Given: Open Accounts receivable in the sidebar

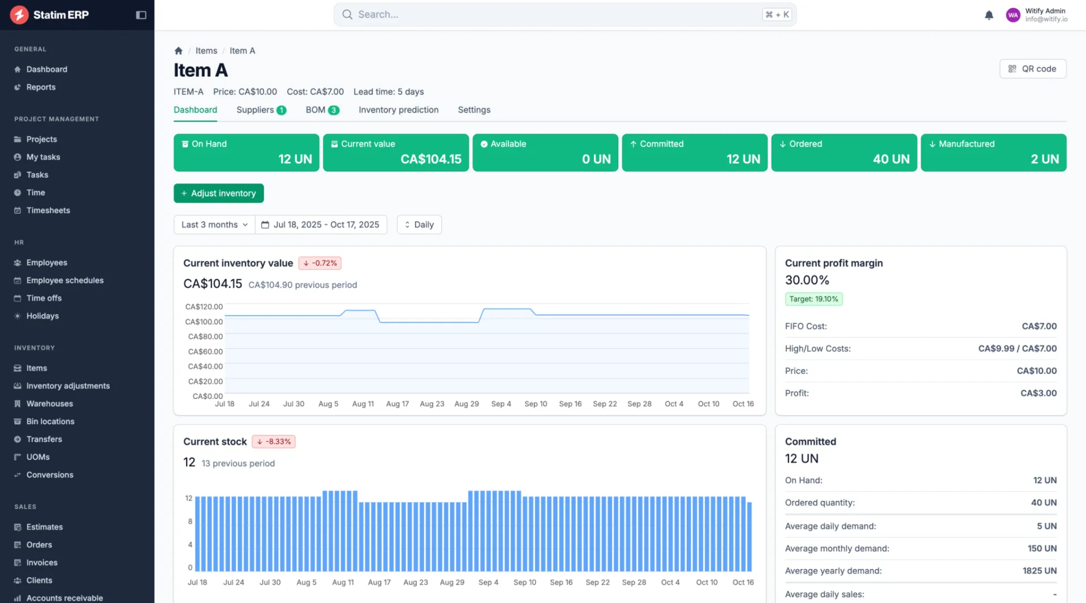Looking at the screenshot, I should click(x=64, y=598).
